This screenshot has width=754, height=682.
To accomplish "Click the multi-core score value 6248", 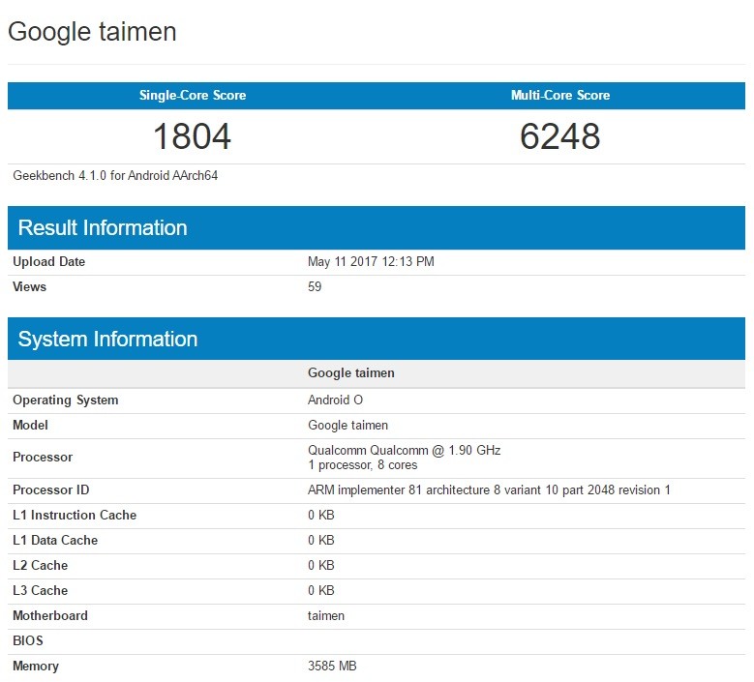I will (x=559, y=136).
